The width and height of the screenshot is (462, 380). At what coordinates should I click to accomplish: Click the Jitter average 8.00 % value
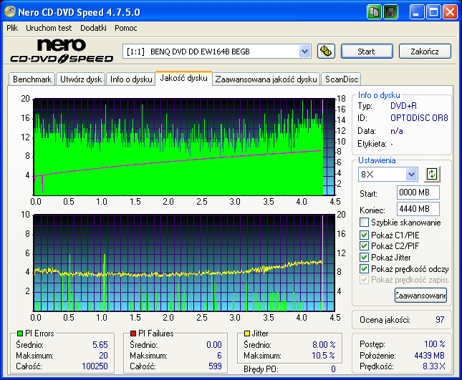324,345
